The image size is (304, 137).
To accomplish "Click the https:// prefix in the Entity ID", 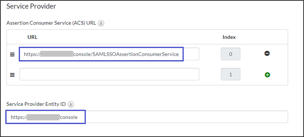I will 19,117.
